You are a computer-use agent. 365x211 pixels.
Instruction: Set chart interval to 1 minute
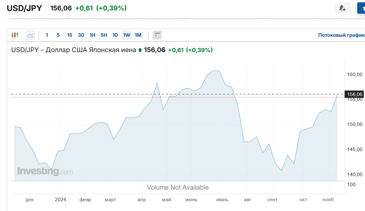coord(47,35)
